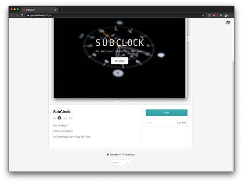
Task: Open the Leon Do author link
Action: [67, 118]
